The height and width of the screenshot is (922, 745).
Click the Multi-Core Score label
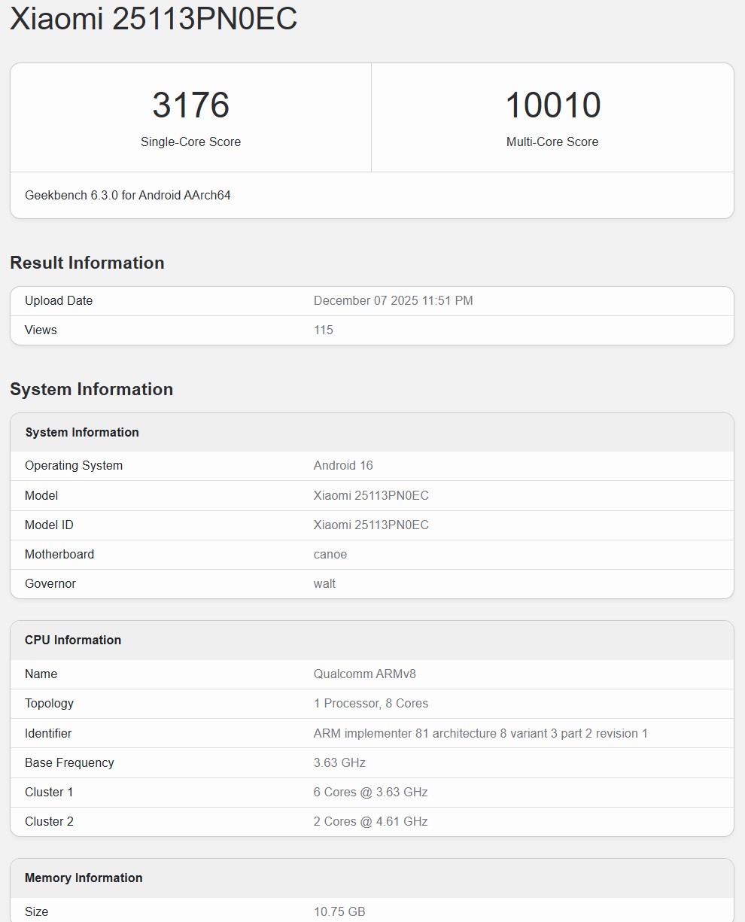pyautogui.click(x=552, y=141)
